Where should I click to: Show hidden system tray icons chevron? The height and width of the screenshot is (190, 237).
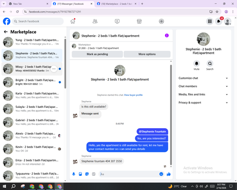(x=192, y=186)
